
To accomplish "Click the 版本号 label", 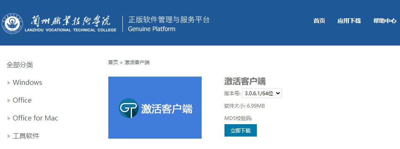I will point(232,93).
